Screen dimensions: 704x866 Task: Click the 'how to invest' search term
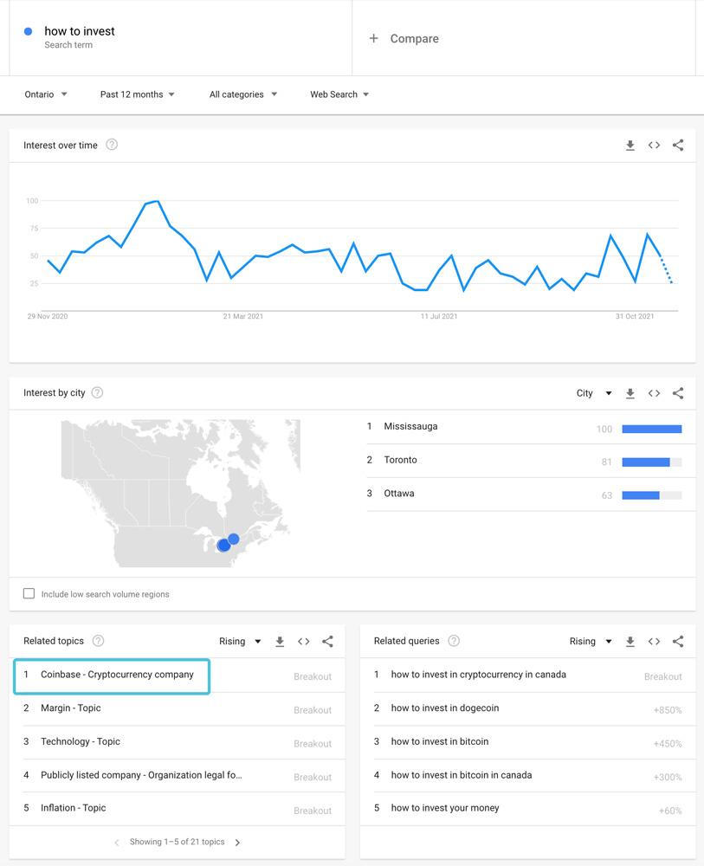click(x=80, y=32)
